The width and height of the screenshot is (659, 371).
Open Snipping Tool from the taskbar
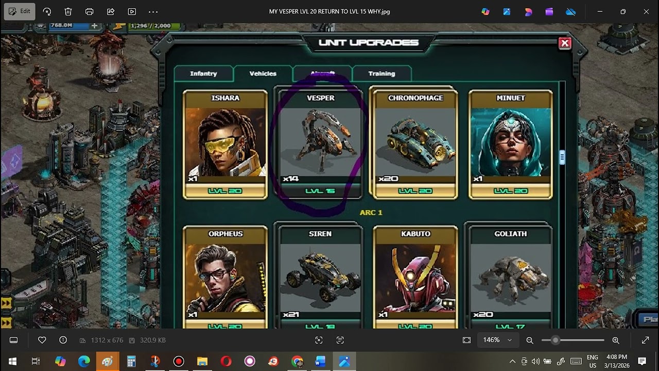coord(155,361)
